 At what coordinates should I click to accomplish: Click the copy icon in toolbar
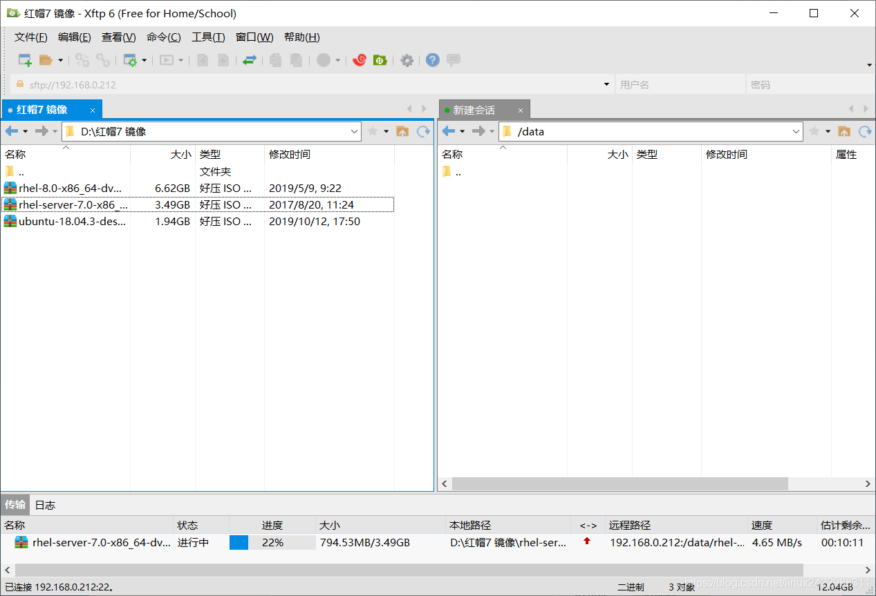275,60
